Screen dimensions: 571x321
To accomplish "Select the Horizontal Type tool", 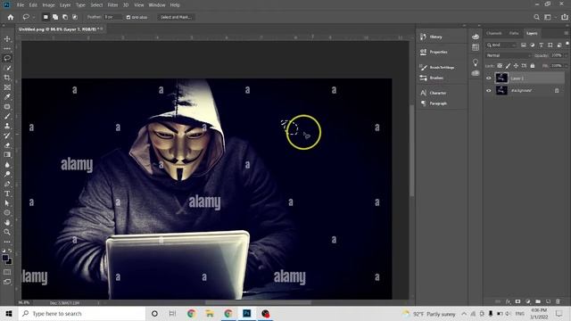I will click(x=7, y=193).
